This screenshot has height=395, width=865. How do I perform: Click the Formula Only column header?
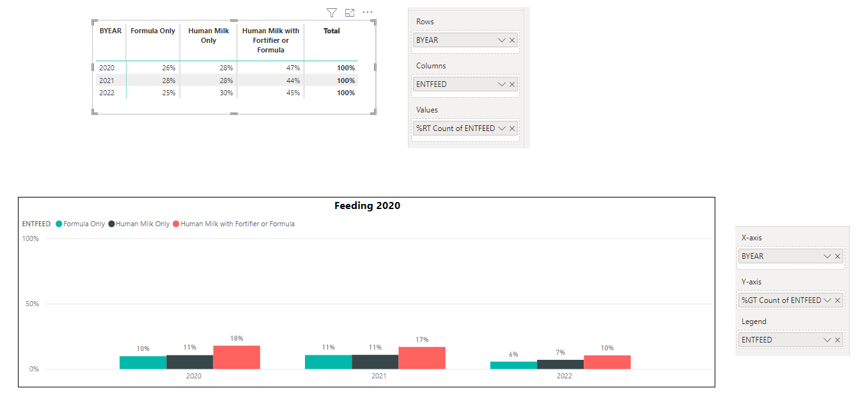point(153,31)
